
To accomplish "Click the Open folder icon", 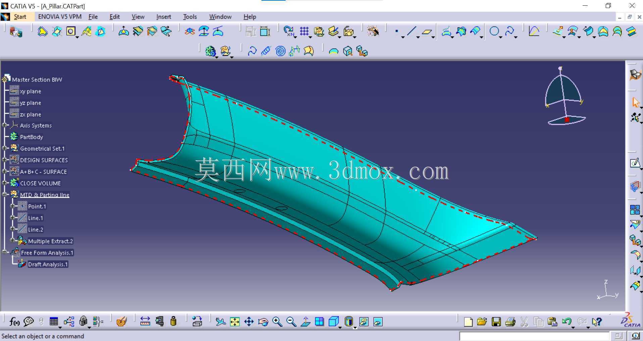I will [482, 322].
